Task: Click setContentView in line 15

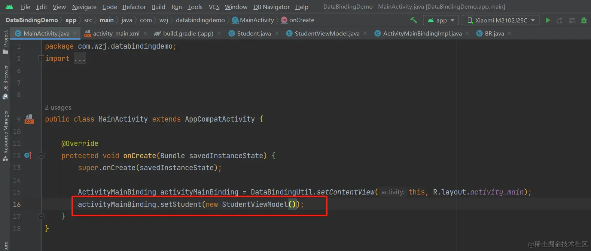Action: pos(345,192)
